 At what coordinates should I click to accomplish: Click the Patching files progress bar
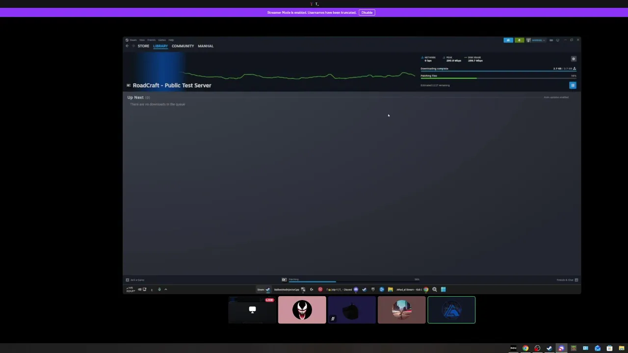coord(498,78)
